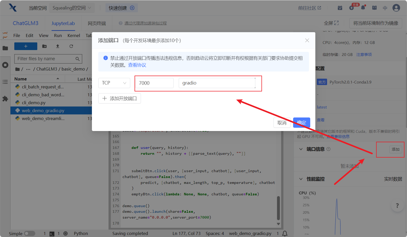
Task: Click the upload files icon
Action: click(x=58, y=46)
